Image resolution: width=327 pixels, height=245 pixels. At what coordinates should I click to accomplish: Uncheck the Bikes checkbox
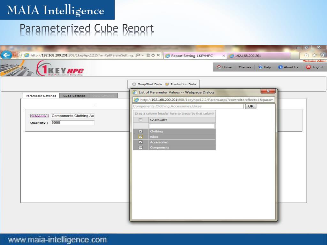point(141,137)
